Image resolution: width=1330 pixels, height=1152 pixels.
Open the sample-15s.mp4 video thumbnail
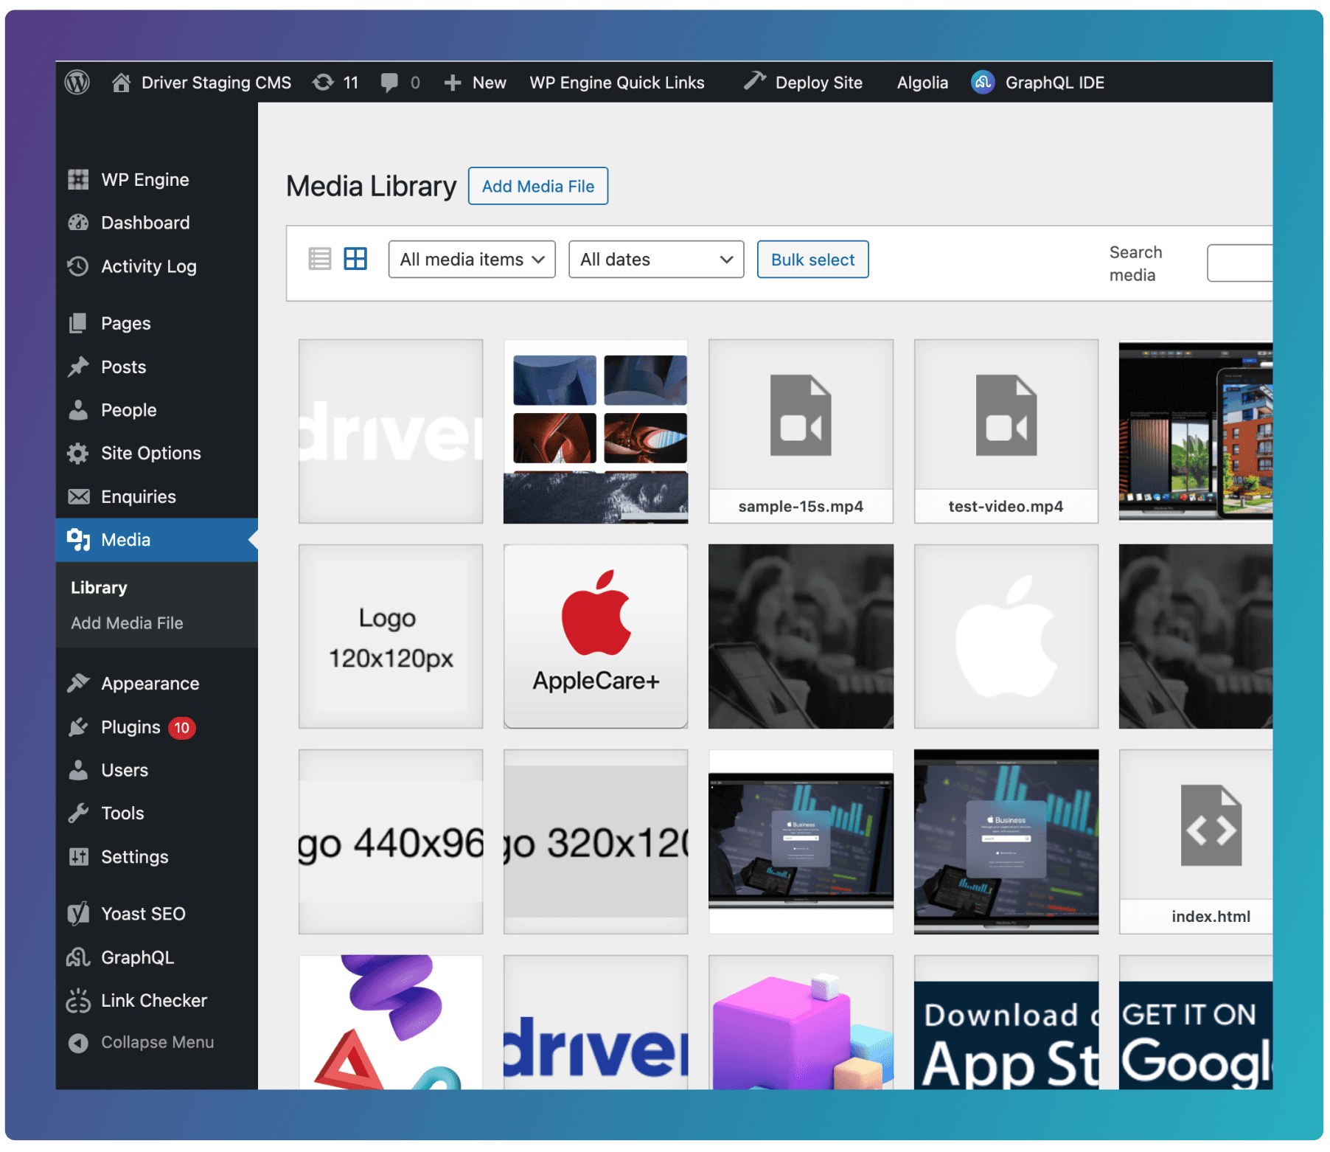tap(801, 431)
